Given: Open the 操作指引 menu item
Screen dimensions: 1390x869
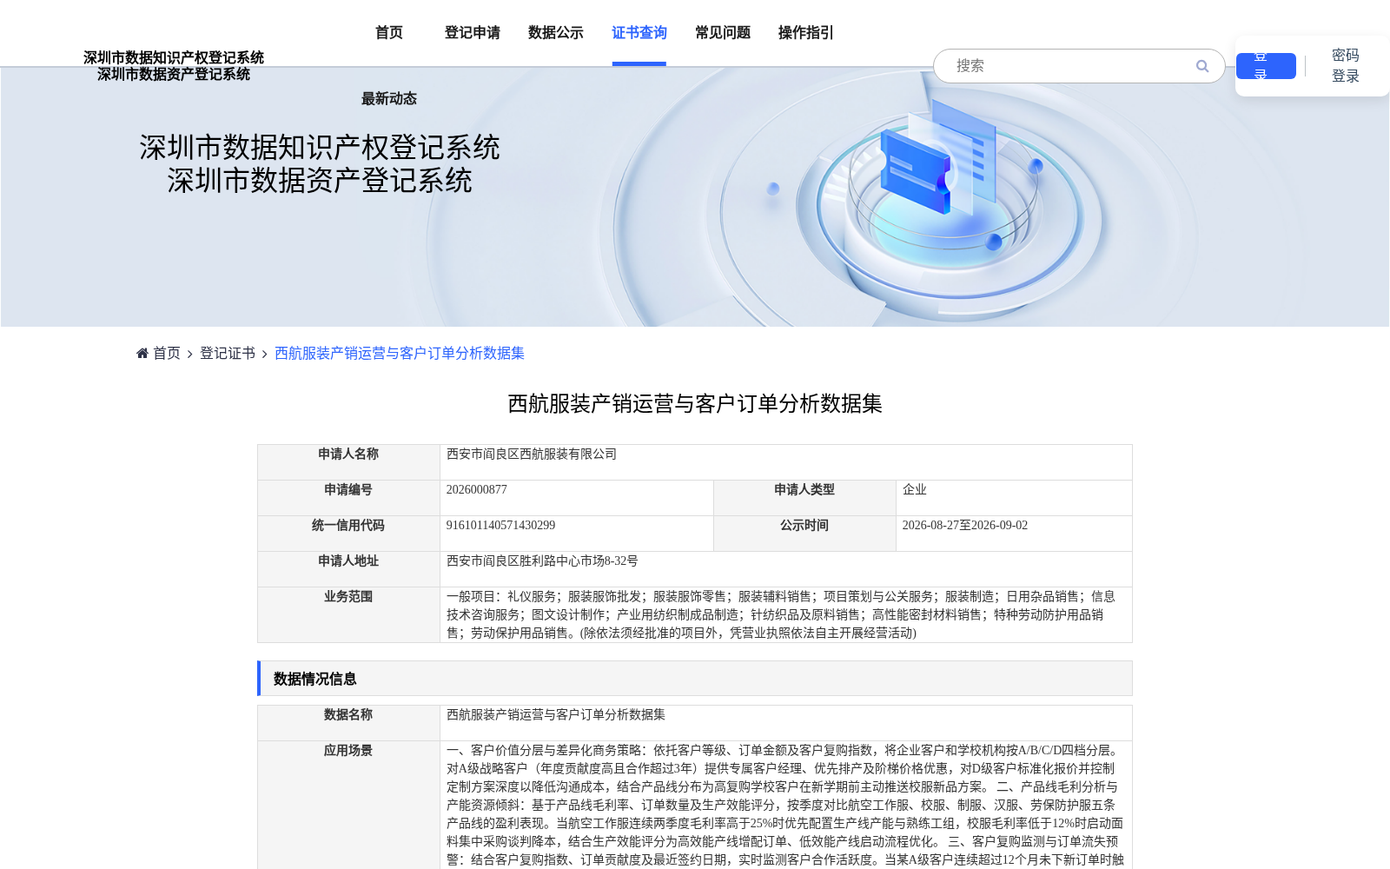Looking at the screenshot, I should point(806,33).
